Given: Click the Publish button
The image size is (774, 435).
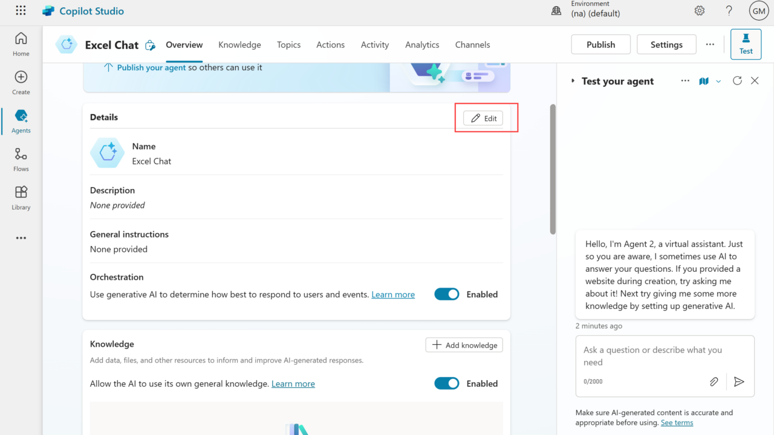Looking at the screenshot, I should [x=601, y=45].
